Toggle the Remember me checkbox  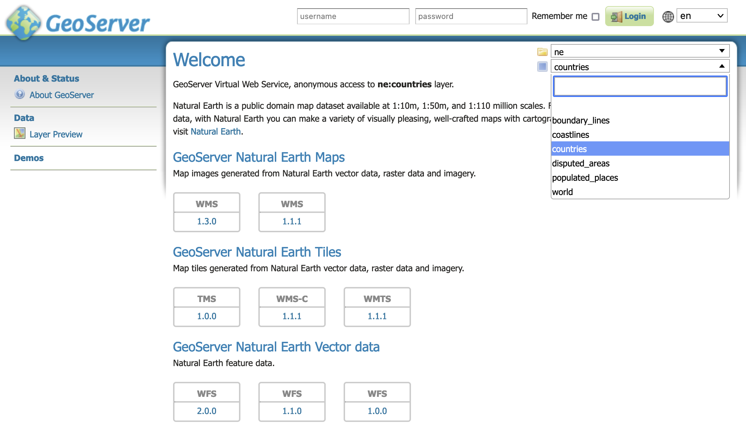(x=596, y=17)
